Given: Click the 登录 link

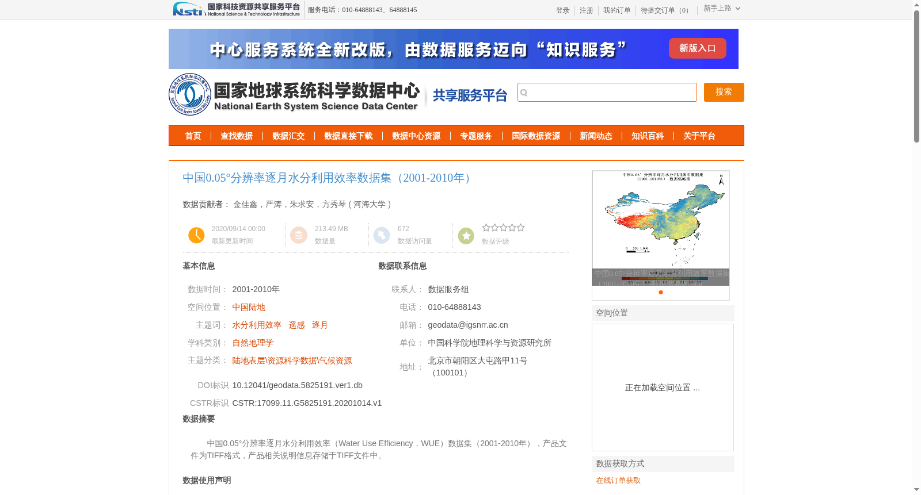Looking at the screenshot, I should 563,10.
